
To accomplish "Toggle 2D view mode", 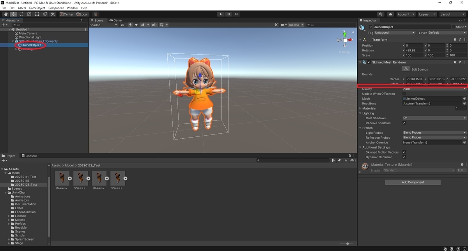I will tap(122, 25).
